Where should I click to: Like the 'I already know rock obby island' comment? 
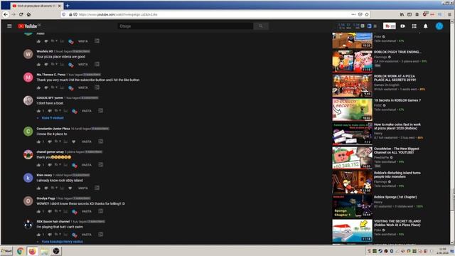38,188
